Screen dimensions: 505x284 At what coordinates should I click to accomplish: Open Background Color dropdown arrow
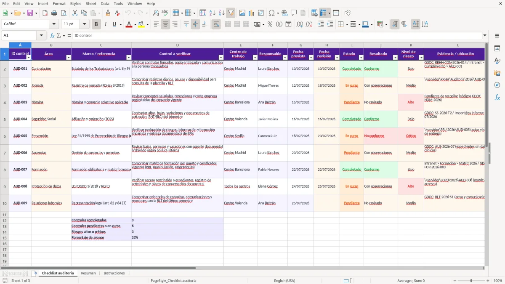(147, 24)
